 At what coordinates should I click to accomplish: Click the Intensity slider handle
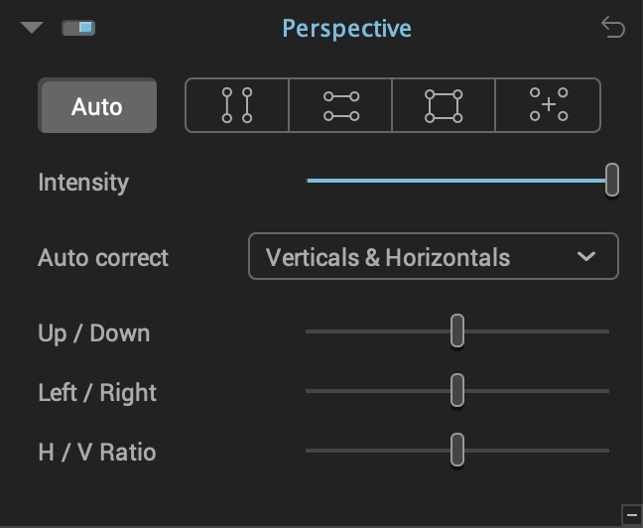click(x=612, y=180)
